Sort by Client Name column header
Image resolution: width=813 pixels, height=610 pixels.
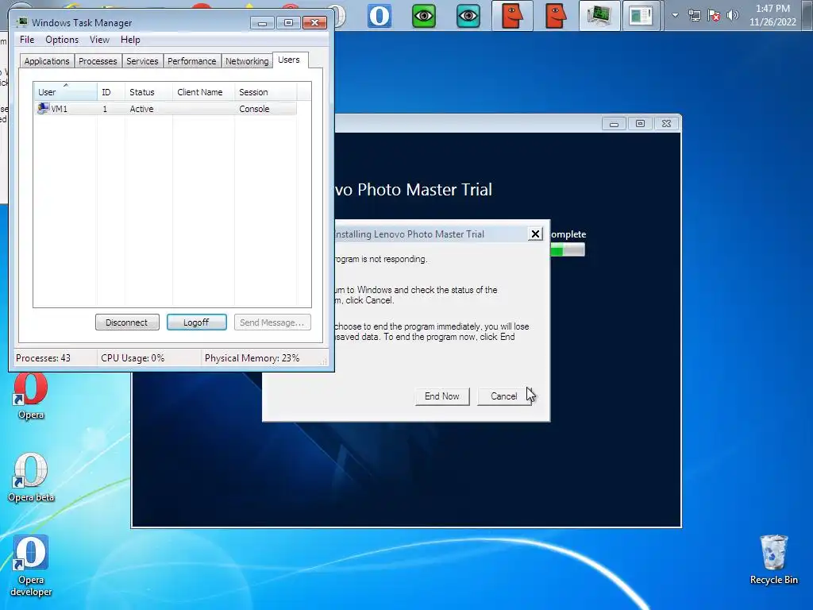click(x=203, y=92)
